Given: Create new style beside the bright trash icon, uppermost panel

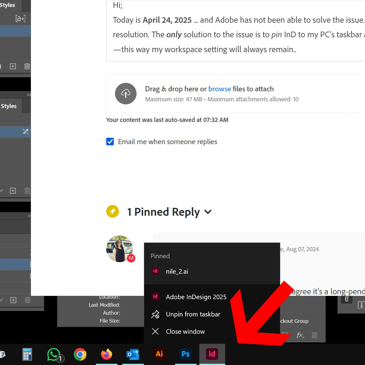Looking at the screenshot, I should click(x=13, y=66).
